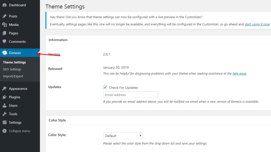This screenshot has height=152, width=271.
Task: Click the Media library icon
Action: (4, 25)
